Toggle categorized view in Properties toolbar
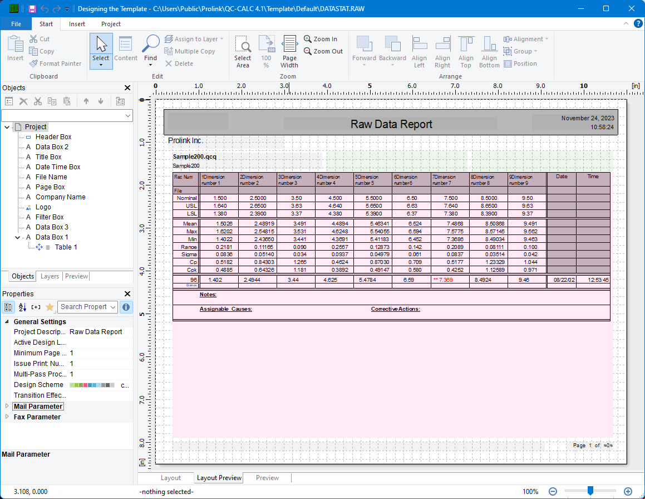Screen dimensions: 645x499 8,307
